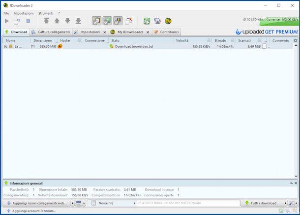This screenshot has width=300, height=215.
Task: Click the bottom-right tools wrench icon
Action: [x=291, y=203]
